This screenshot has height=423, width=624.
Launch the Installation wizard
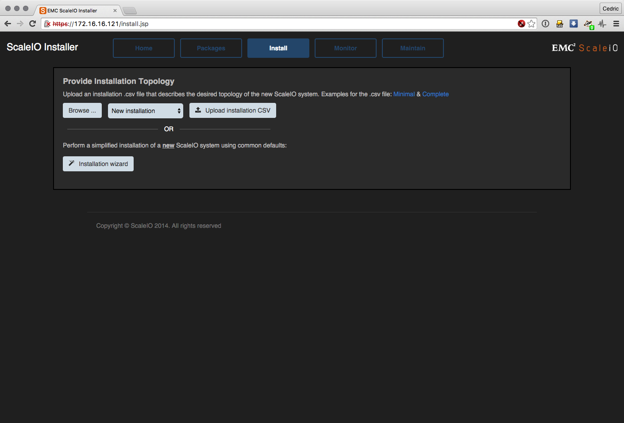pos(98,164)
